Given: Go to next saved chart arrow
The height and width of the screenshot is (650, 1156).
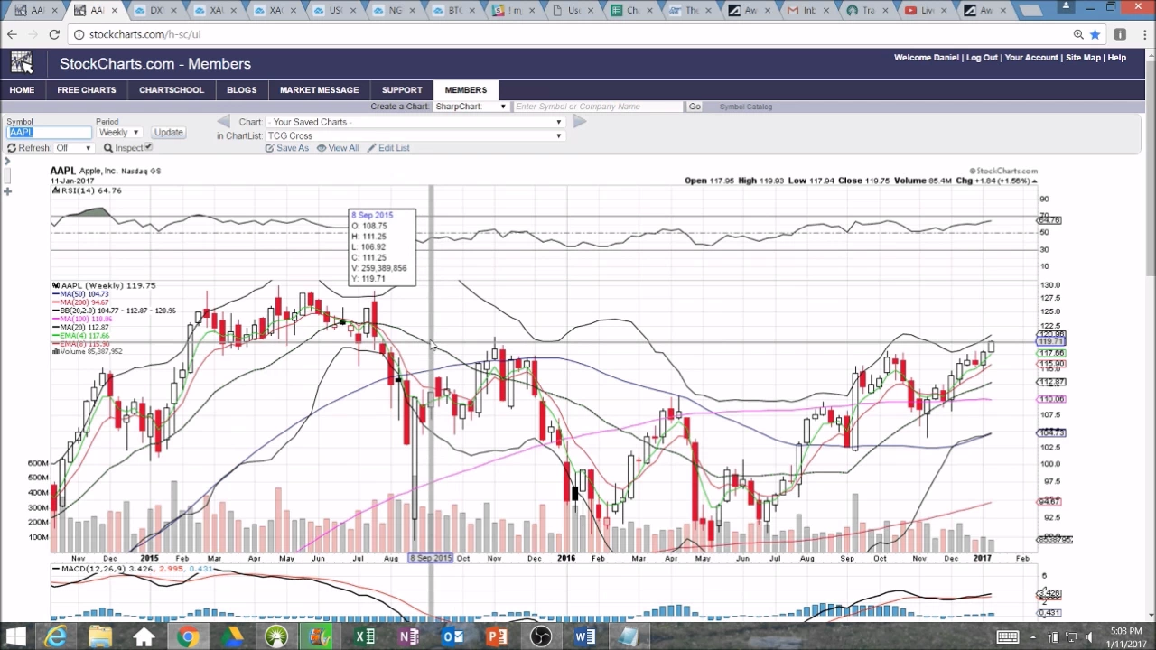Looking at the screenshot, I should 580,121.
